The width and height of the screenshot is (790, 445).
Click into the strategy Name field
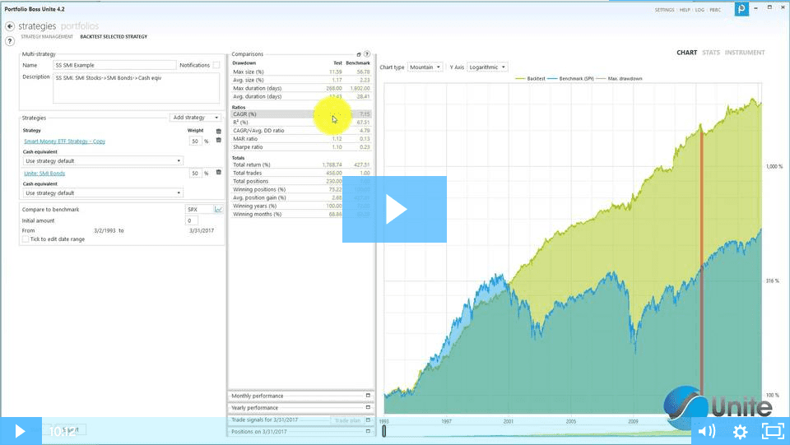click(x=114, y=65)
